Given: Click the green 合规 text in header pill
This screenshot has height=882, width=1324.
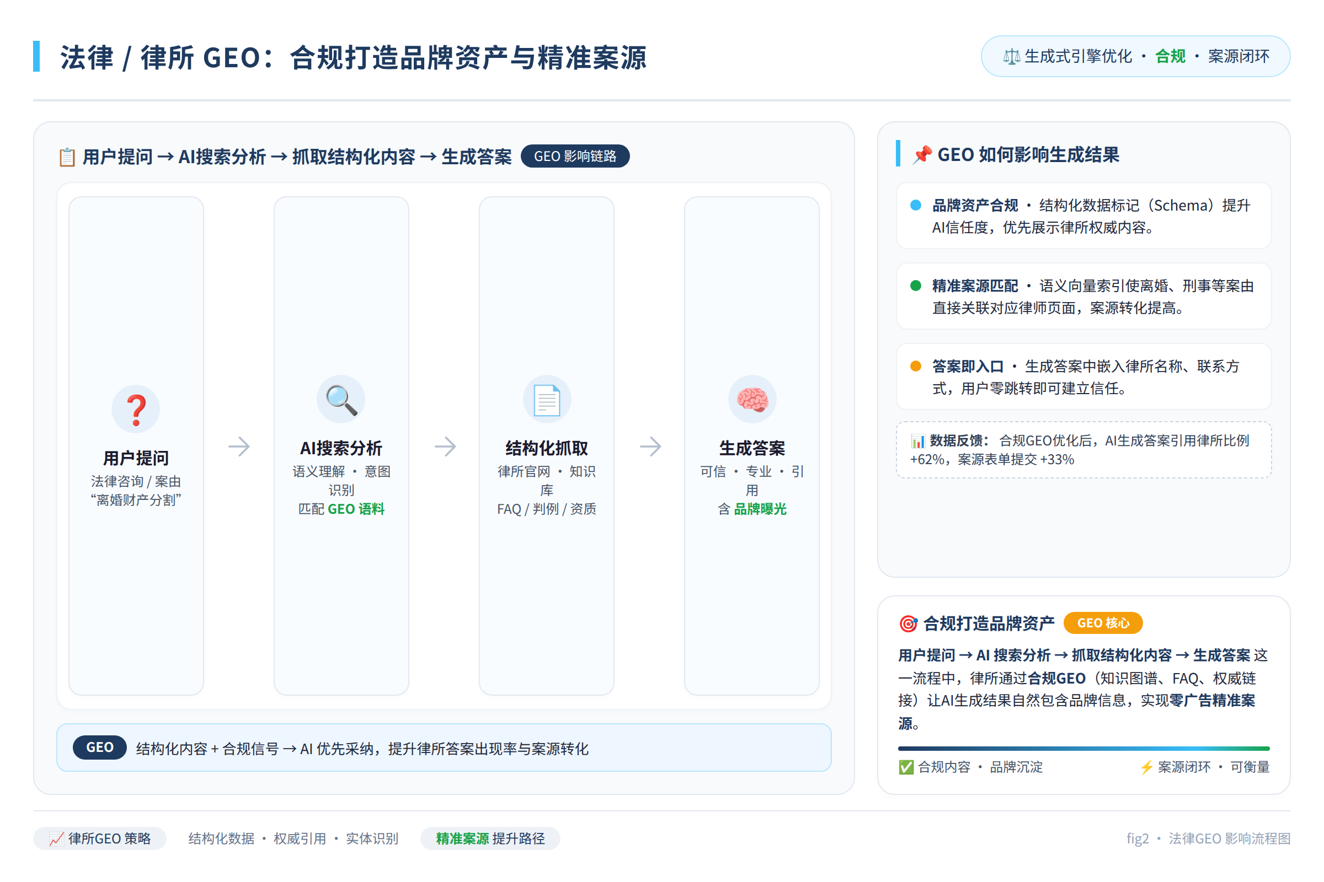Looking at the screenshot, I should (x=1170, y=56).
